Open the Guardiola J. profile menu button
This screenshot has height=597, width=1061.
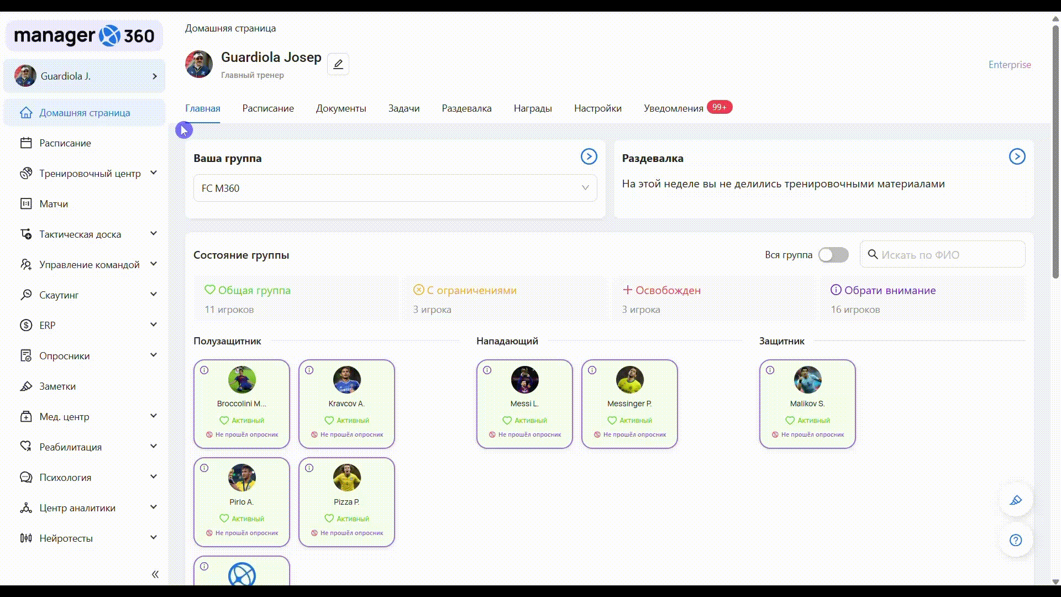pyautogui.click(x=85, y=76)
